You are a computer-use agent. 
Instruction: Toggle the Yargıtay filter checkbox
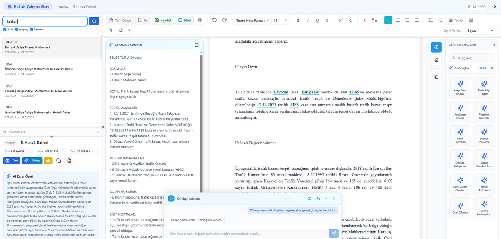tap(16, 30)
